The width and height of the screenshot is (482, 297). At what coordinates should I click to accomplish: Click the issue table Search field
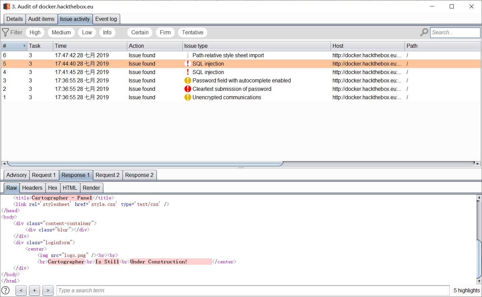coord(455,32)
